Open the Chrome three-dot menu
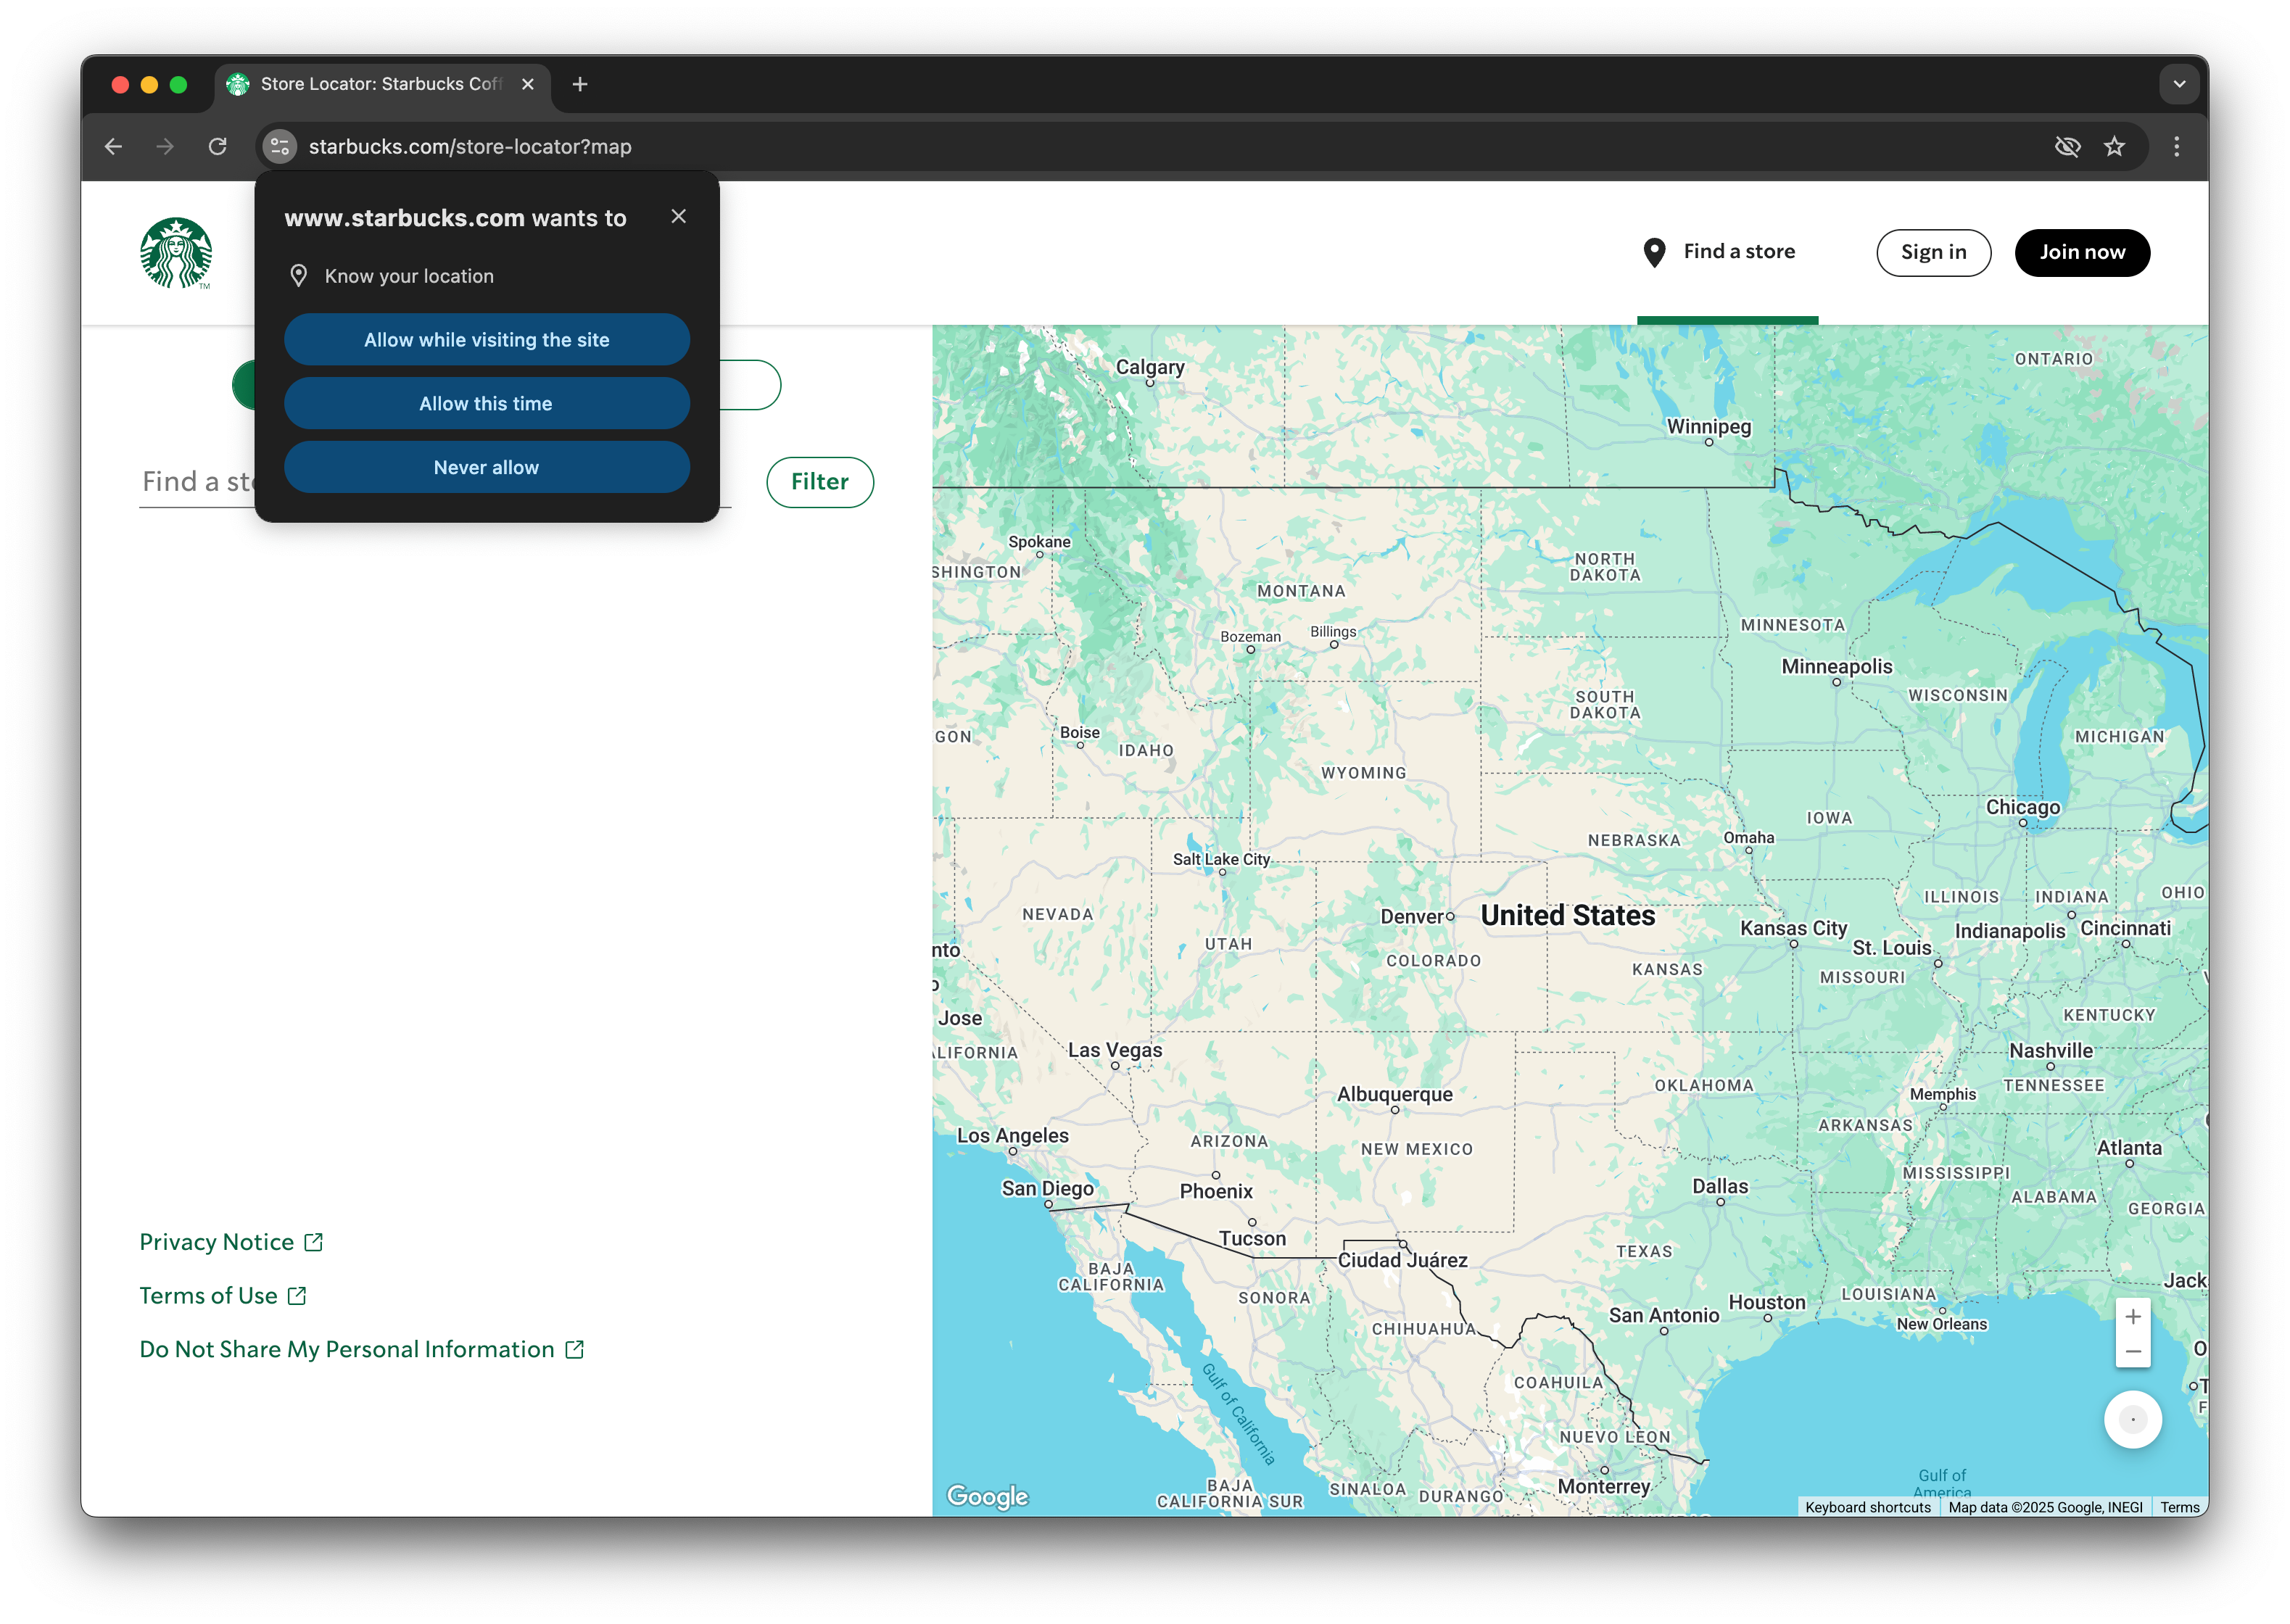 pos(2177,147)
